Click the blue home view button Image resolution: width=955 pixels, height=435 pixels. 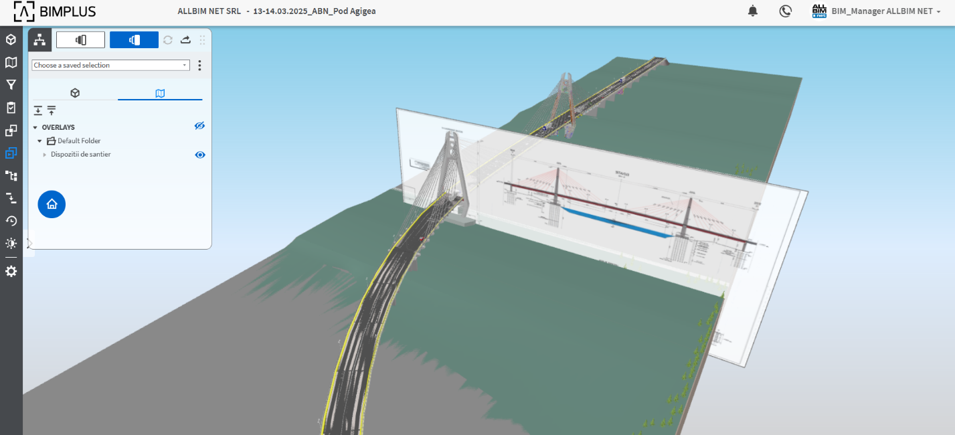point(52,204)
